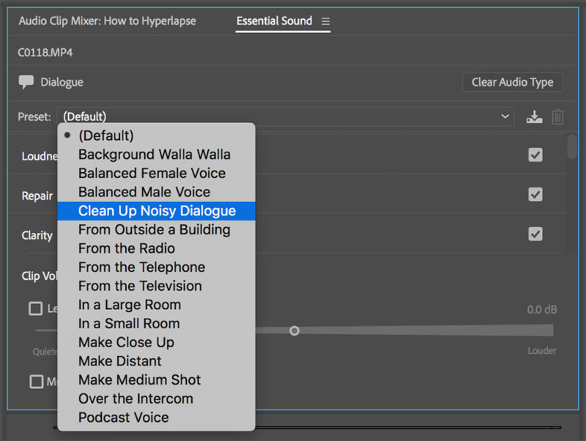Save current settings as a preset
The image size is (586, 441).
tap(534, 116)
